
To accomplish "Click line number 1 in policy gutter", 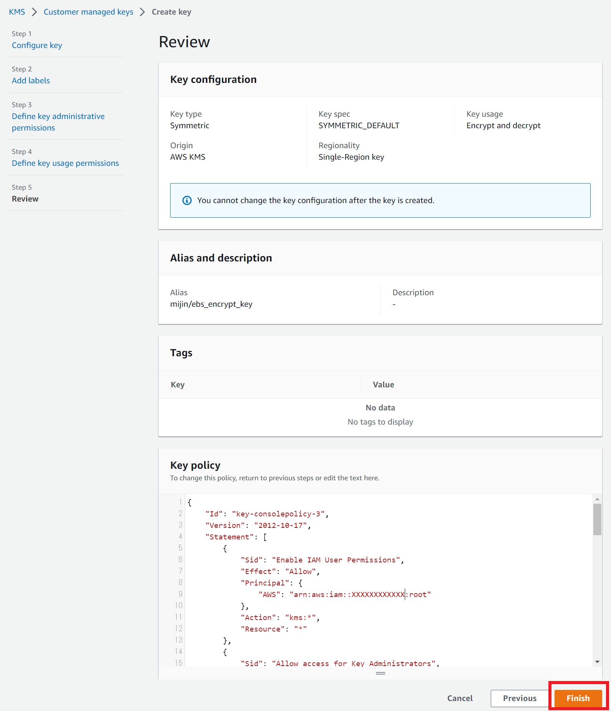I will pyautogui.click(x=180, y=502).
